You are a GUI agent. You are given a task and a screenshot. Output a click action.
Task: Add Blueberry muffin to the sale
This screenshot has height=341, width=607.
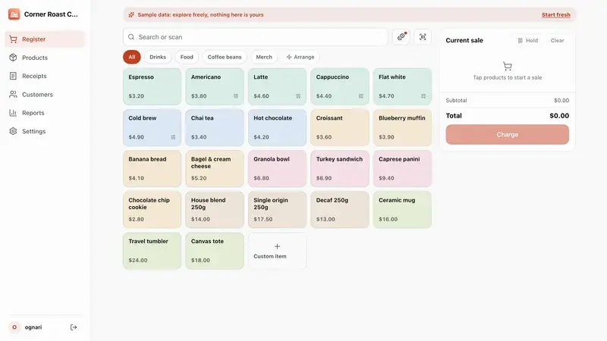pos(402,127)
